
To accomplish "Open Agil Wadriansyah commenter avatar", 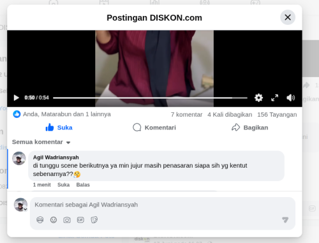I will coord(19,158).
